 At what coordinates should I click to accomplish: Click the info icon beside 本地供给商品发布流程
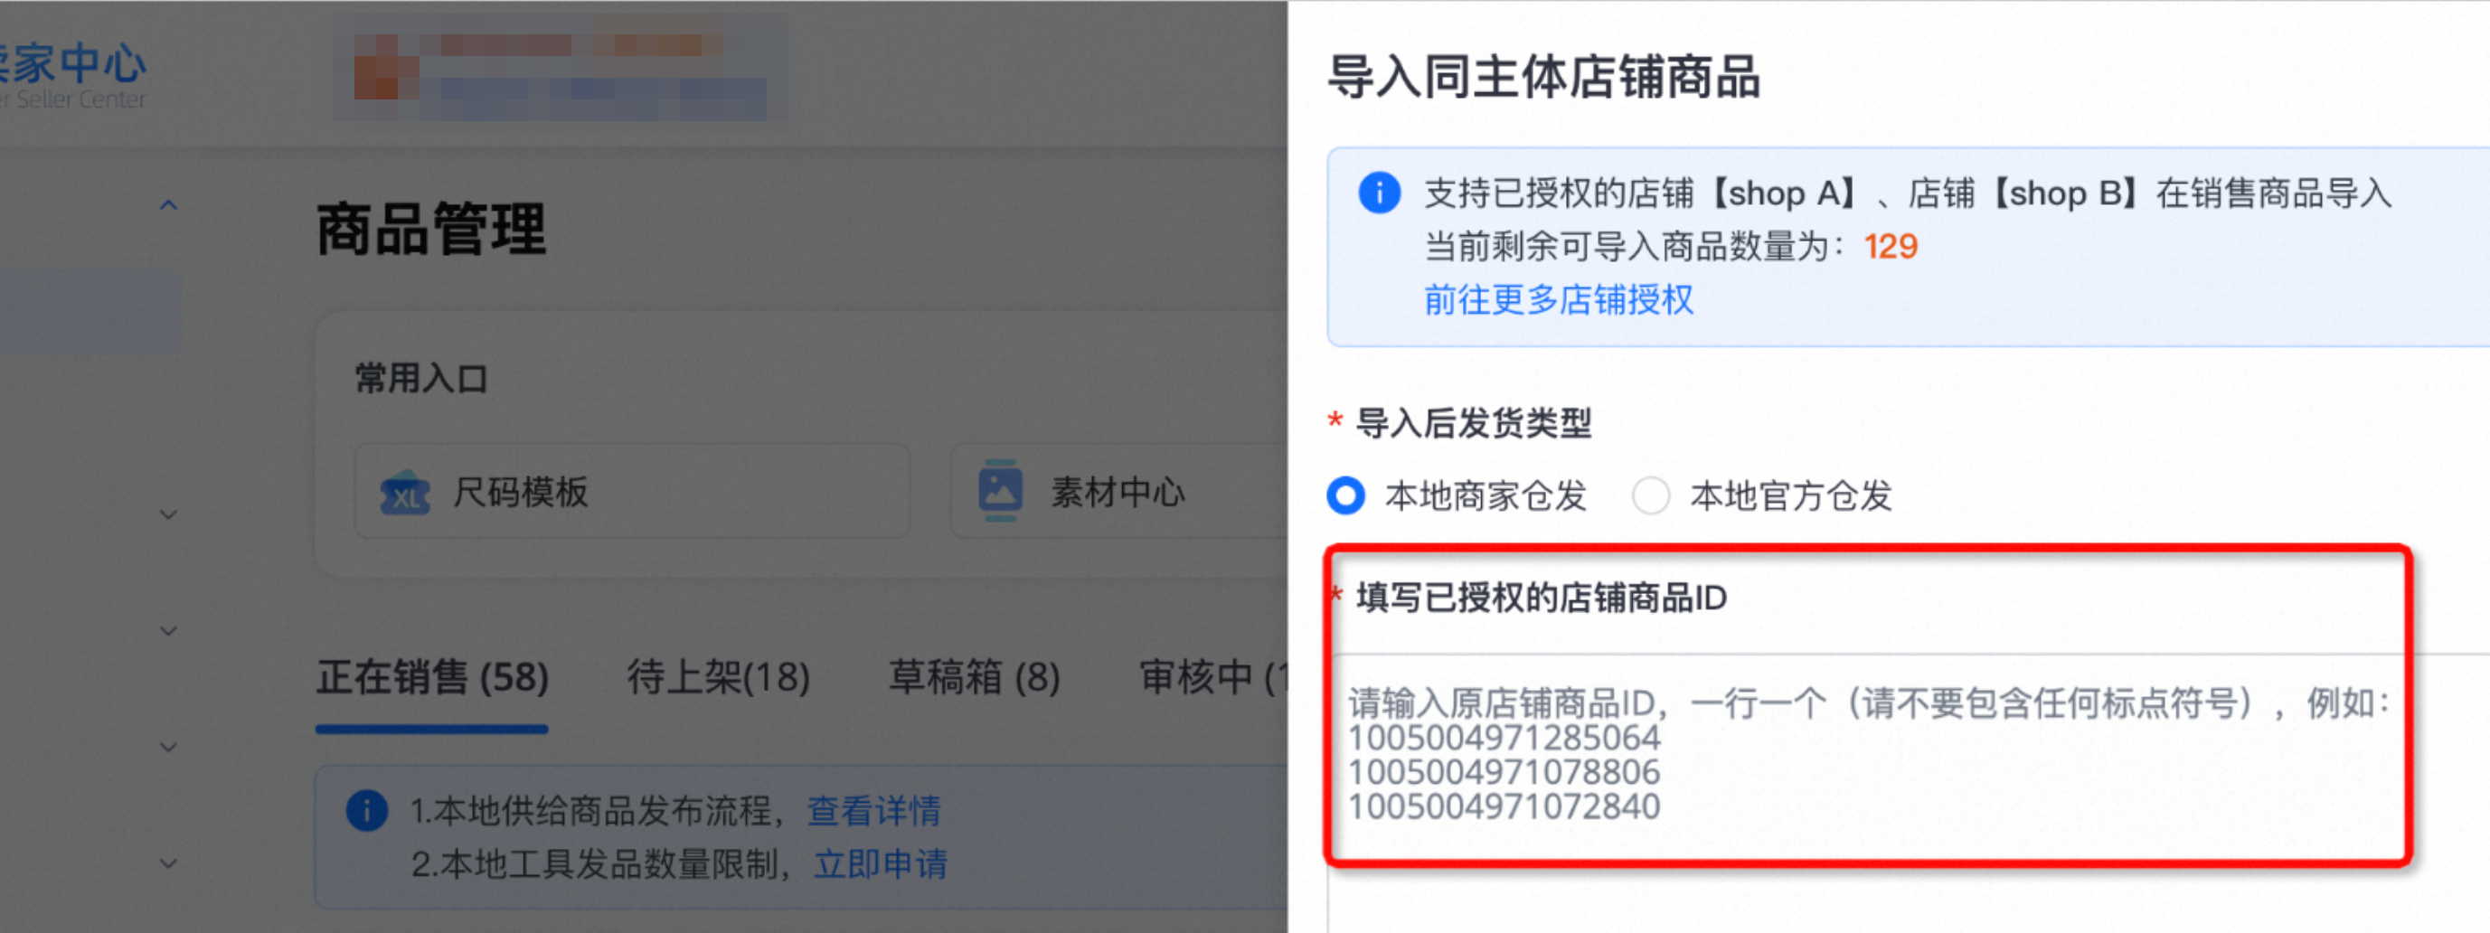click(367, 810)
